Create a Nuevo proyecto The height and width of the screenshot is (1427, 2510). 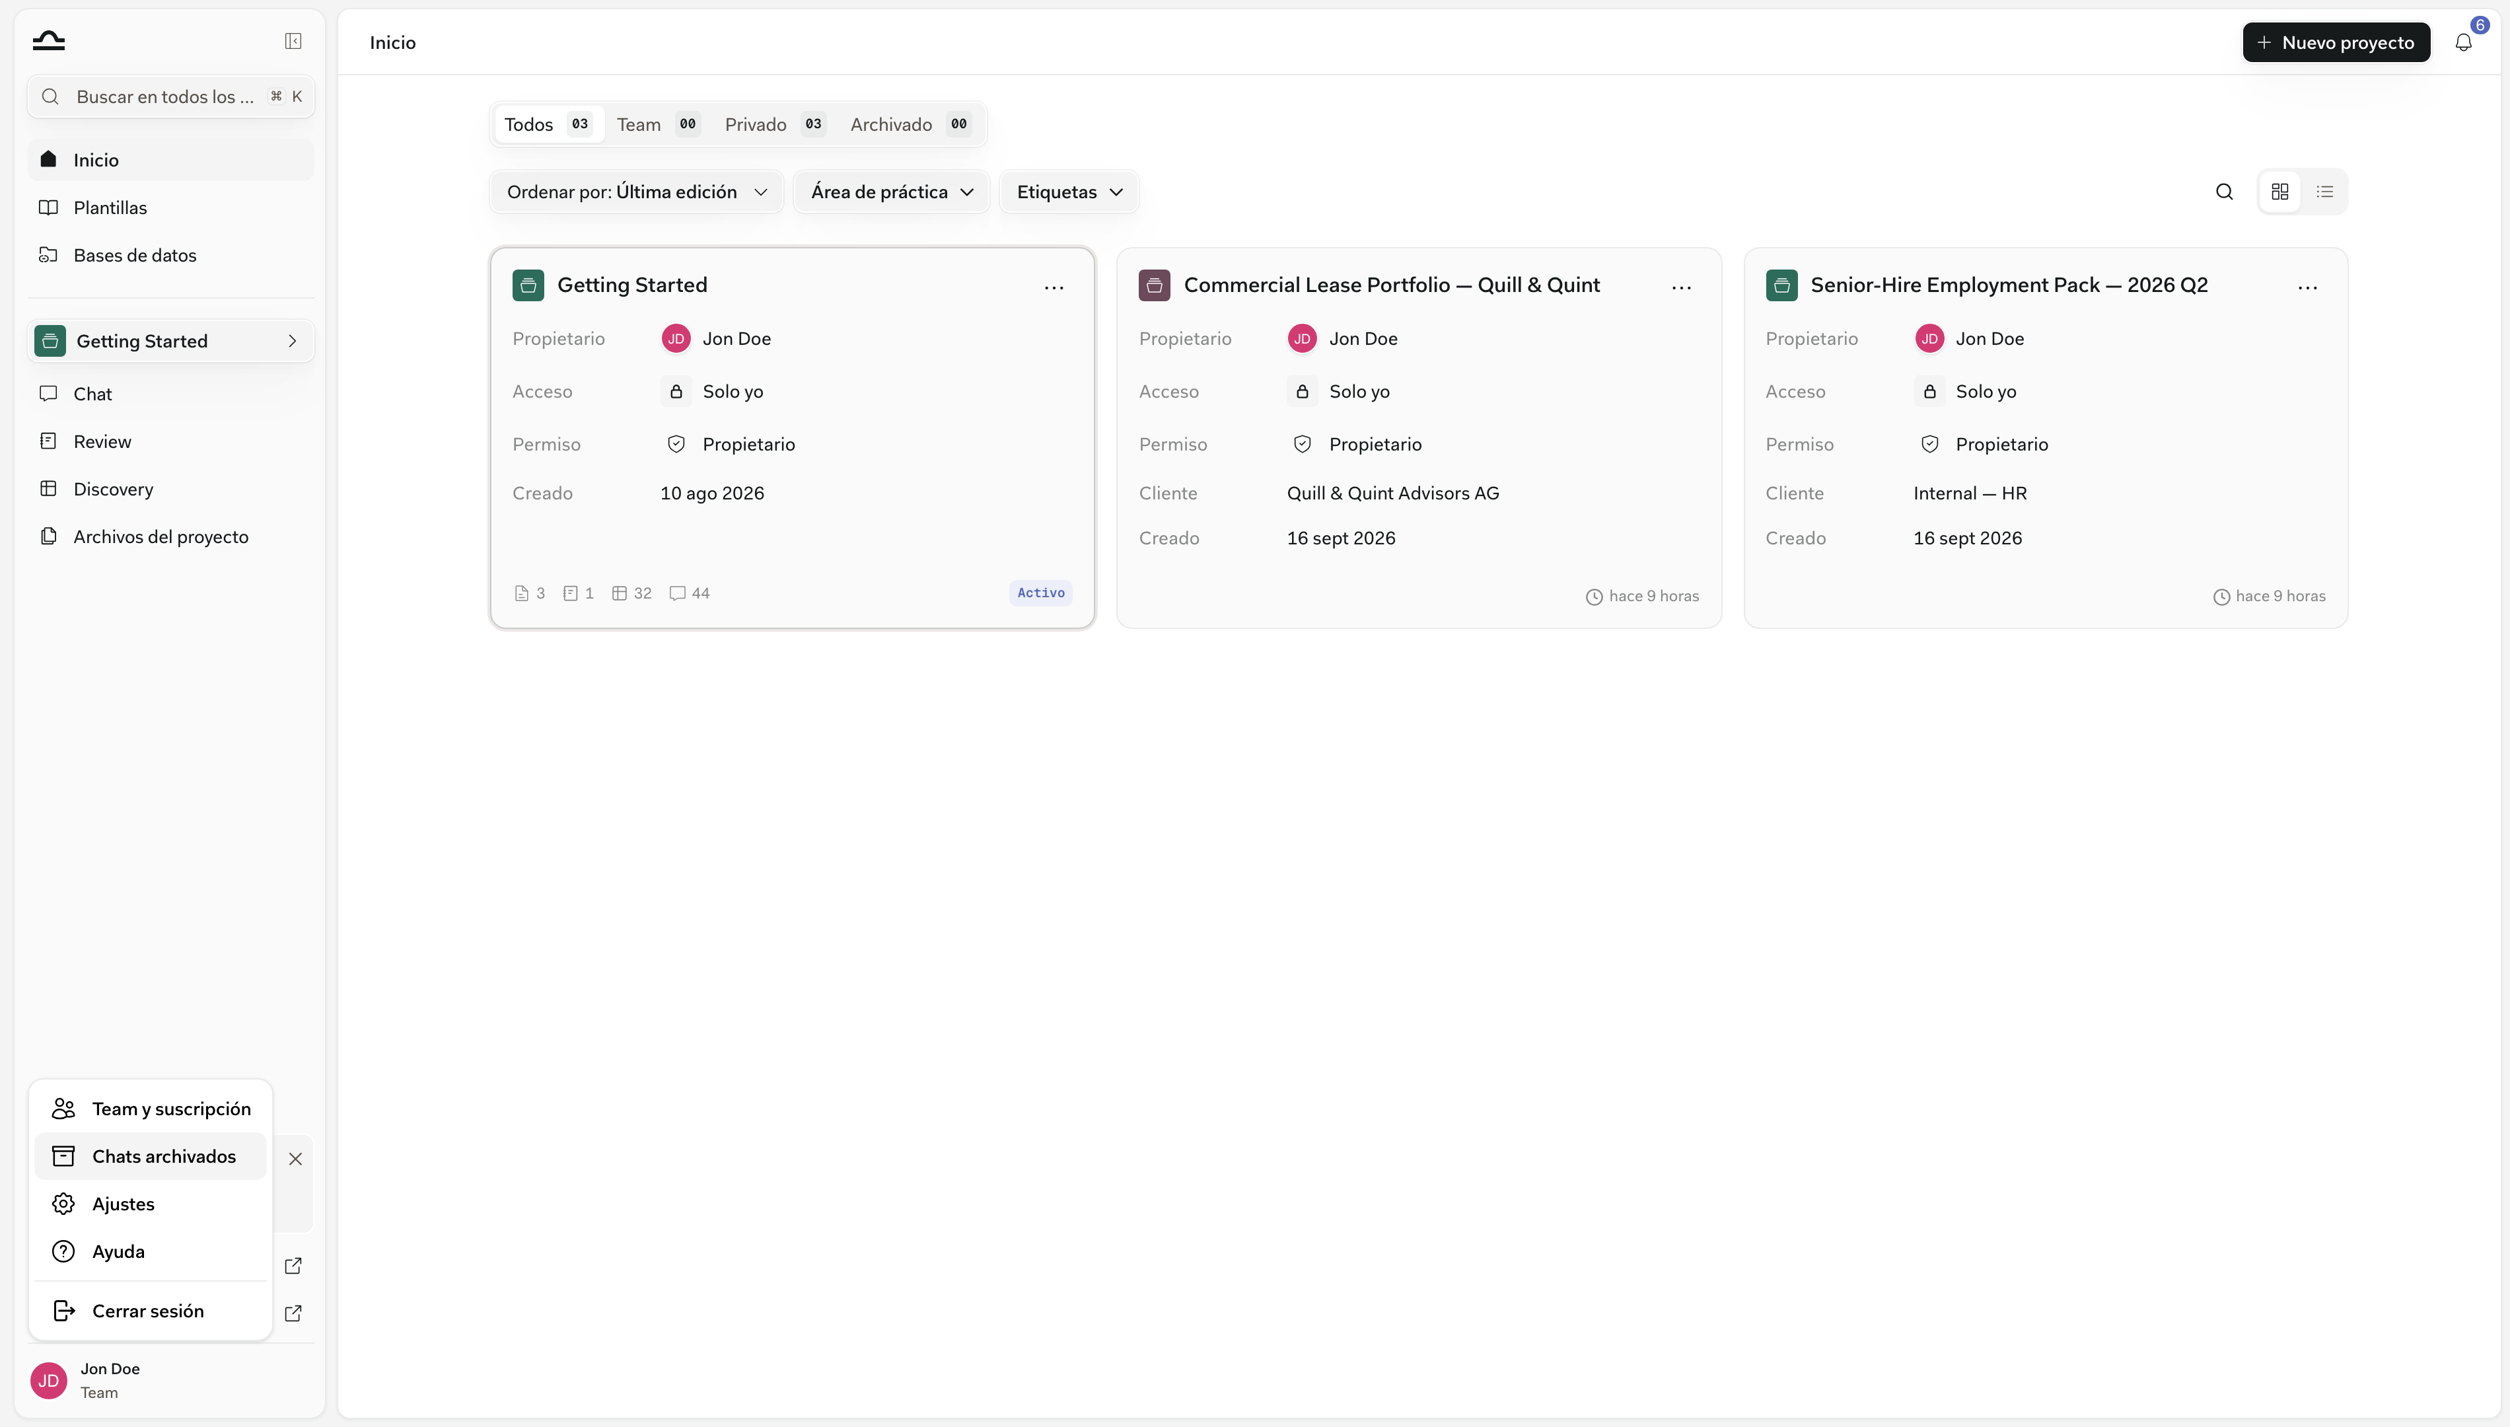coord(2336,42)
